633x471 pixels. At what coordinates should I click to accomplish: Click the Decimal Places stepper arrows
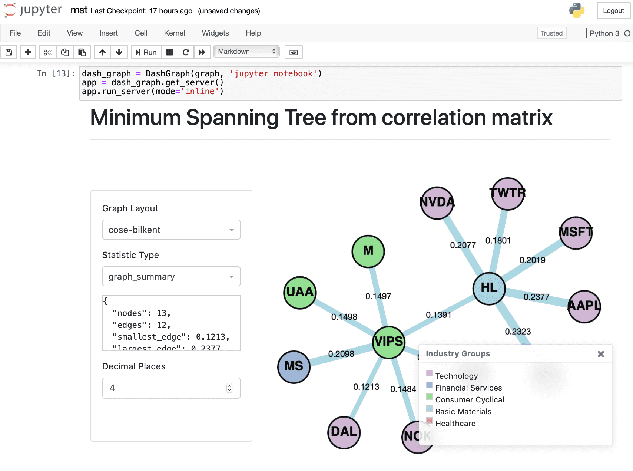229,388
